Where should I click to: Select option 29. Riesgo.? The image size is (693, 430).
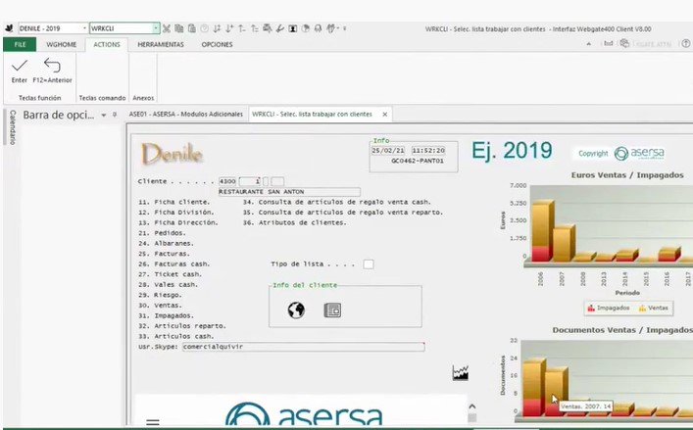[x=160, y=296]
